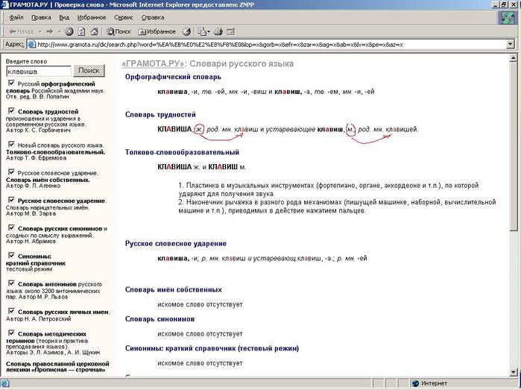Screen dimensions: 521x390
Task: Toggle the Словарь трудностей checkbox
Action: (11, 110)
